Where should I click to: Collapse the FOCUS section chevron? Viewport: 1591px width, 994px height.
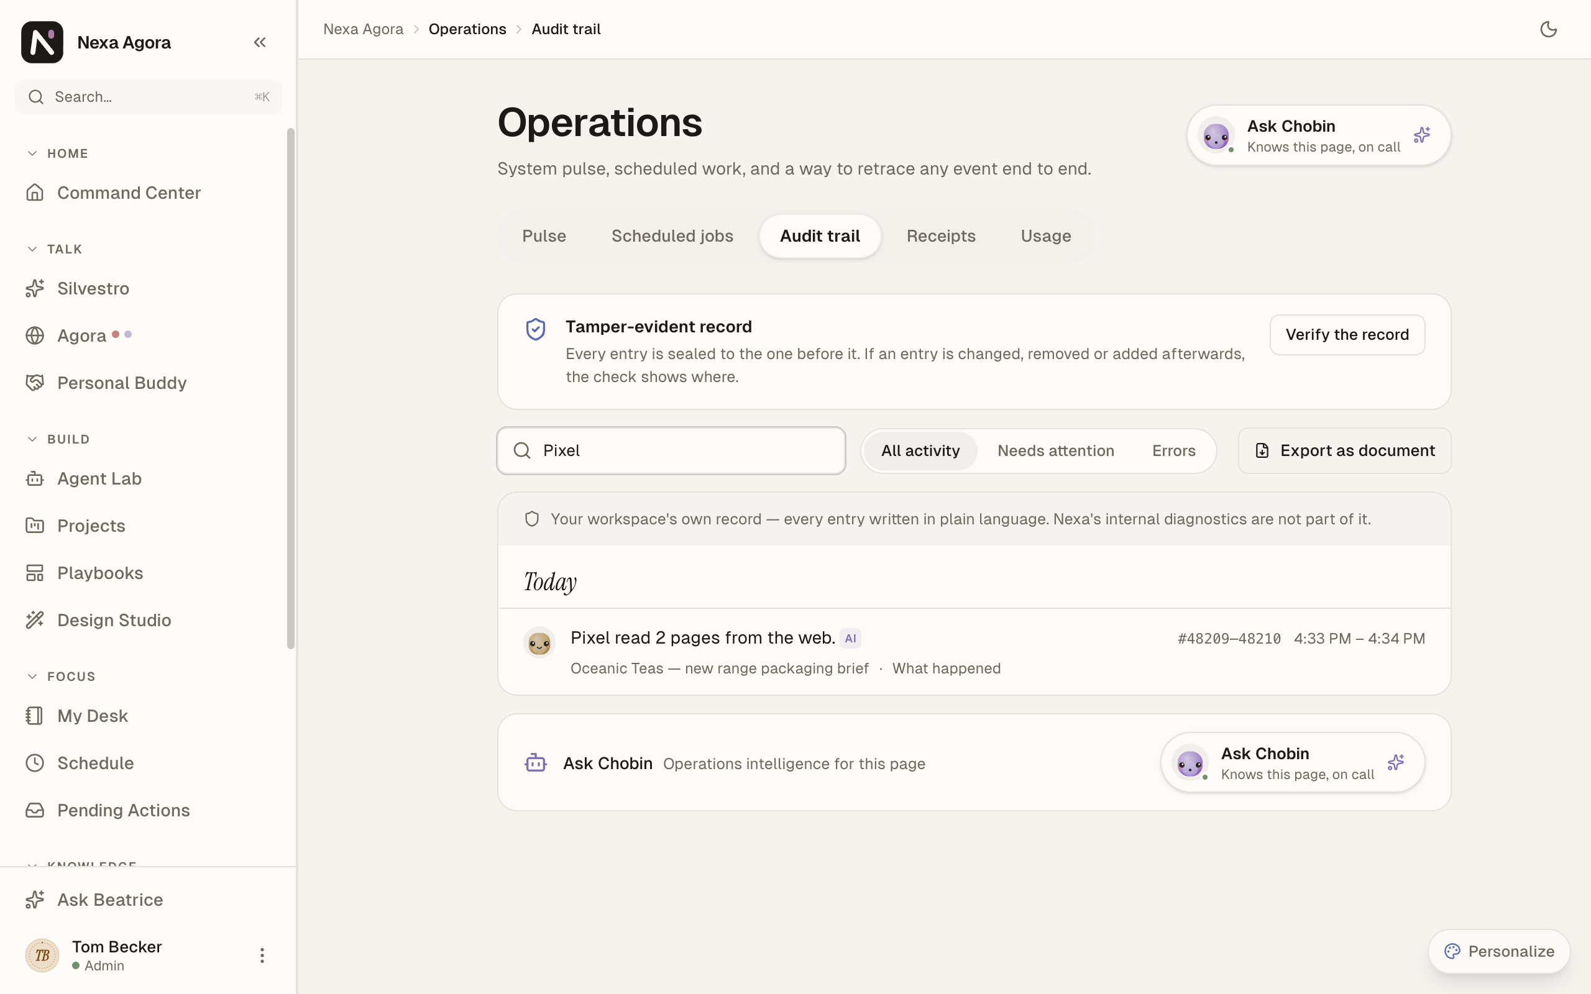click(x=32, y=677)
